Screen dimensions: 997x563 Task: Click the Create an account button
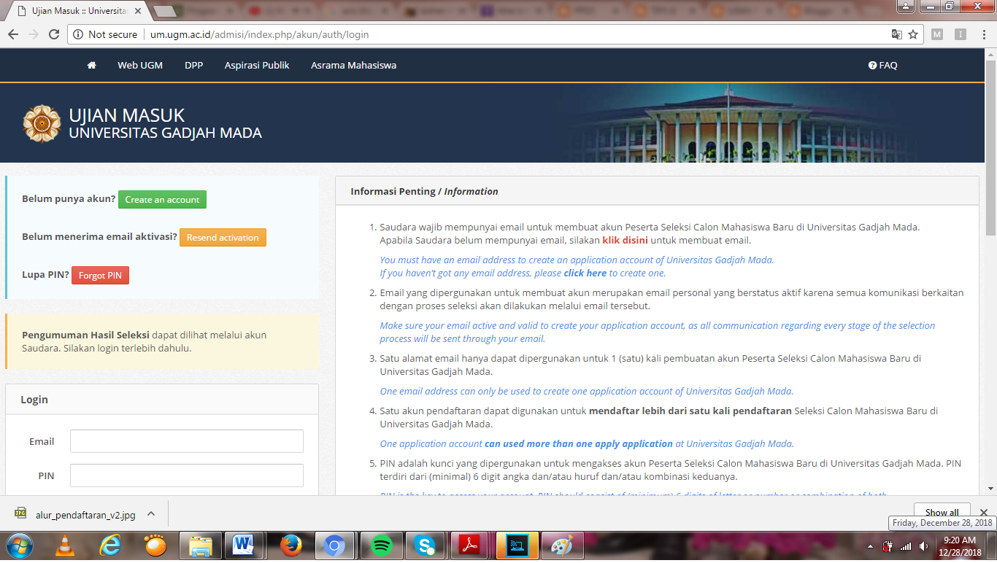pyautogui.click(x=162, y=200)
